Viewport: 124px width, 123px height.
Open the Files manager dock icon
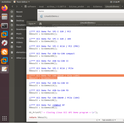pyautogui.click(x=4, y=17)
